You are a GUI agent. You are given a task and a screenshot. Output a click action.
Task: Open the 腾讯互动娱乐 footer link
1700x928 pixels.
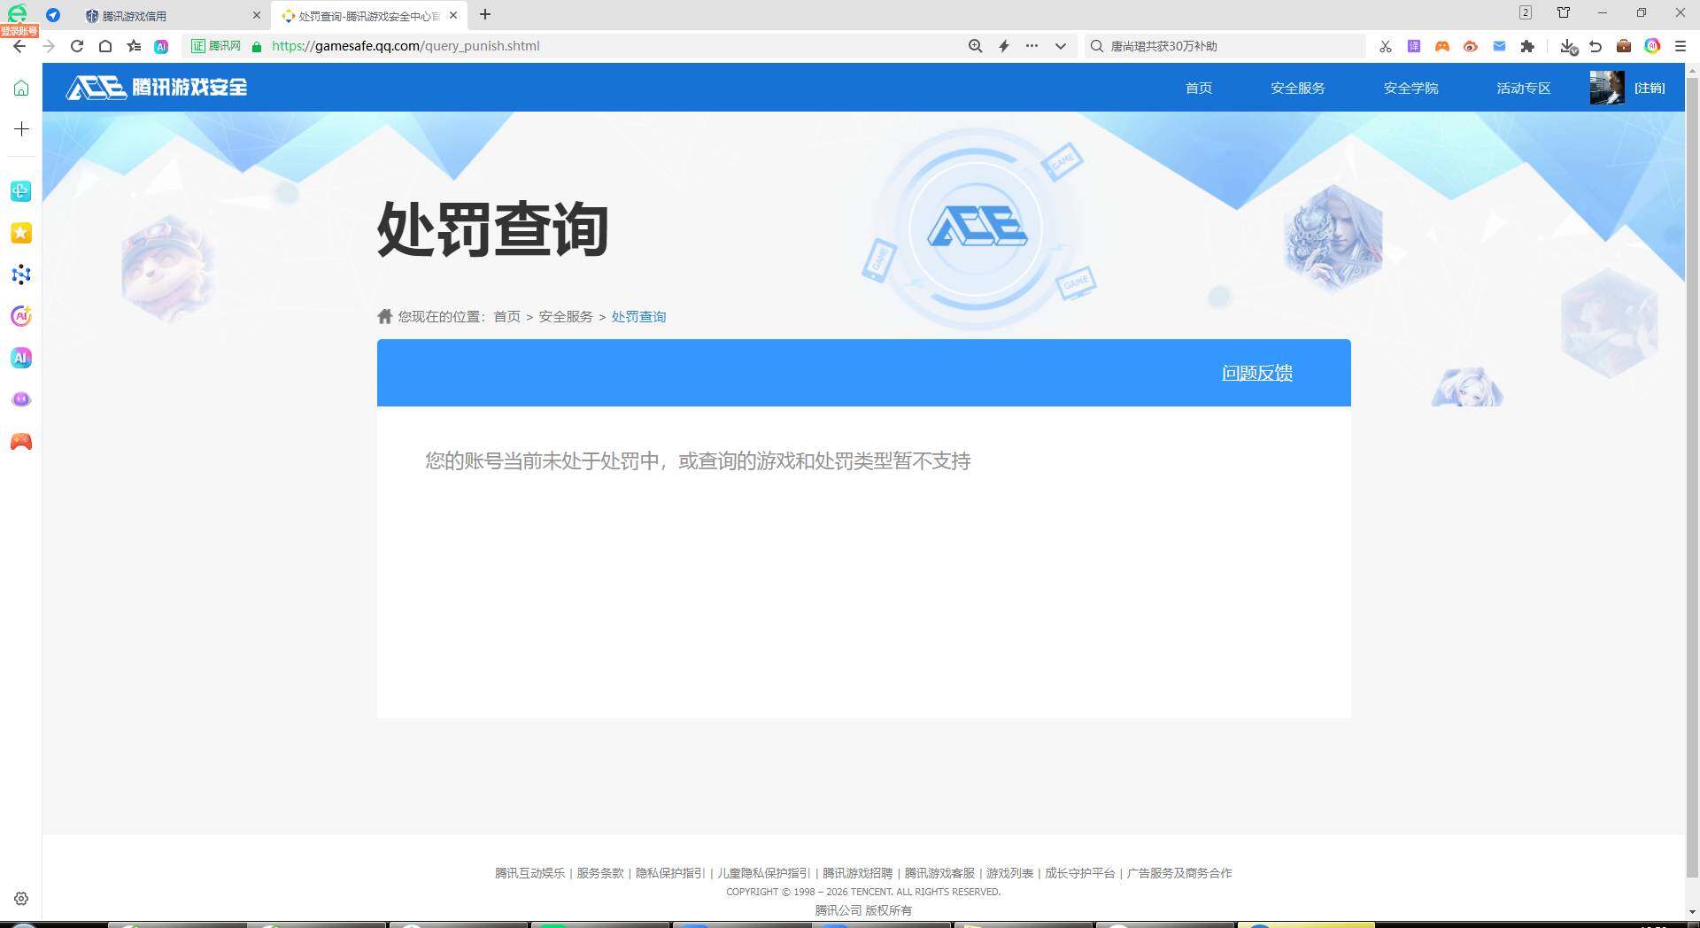pos(529,873)
